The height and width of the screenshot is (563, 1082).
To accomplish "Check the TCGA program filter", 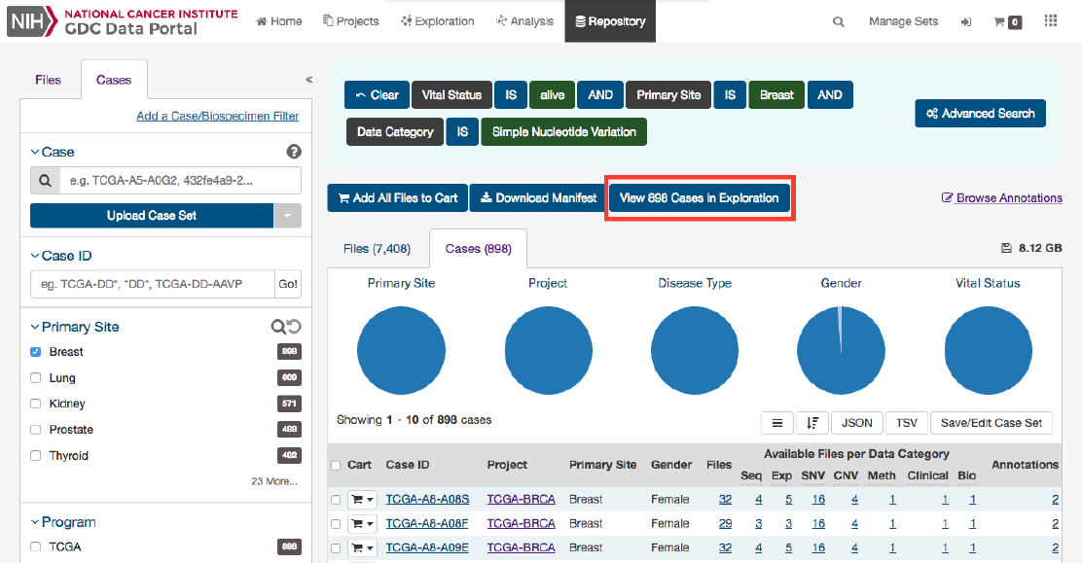I will (x=36, y=547).
